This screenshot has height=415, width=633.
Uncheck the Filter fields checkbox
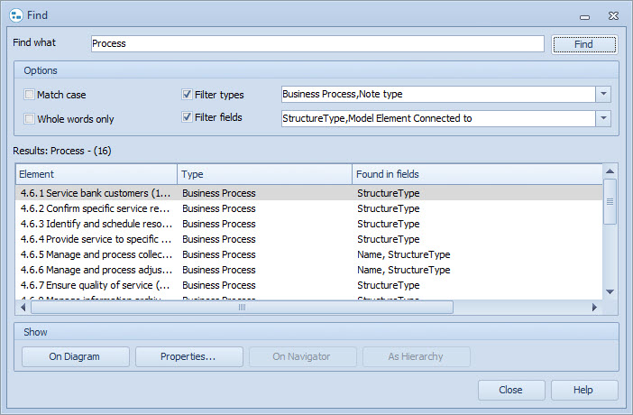(x=187, y=118)
